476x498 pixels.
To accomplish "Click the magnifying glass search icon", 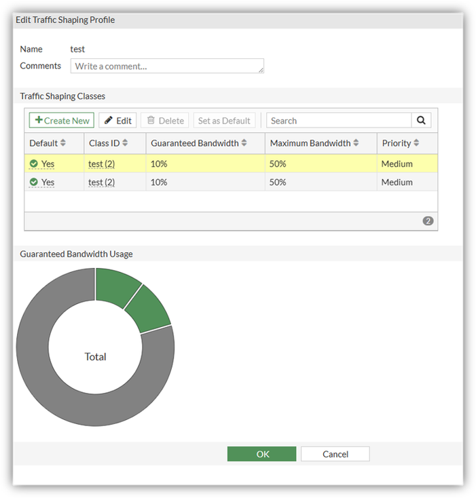I will [421, 120].
